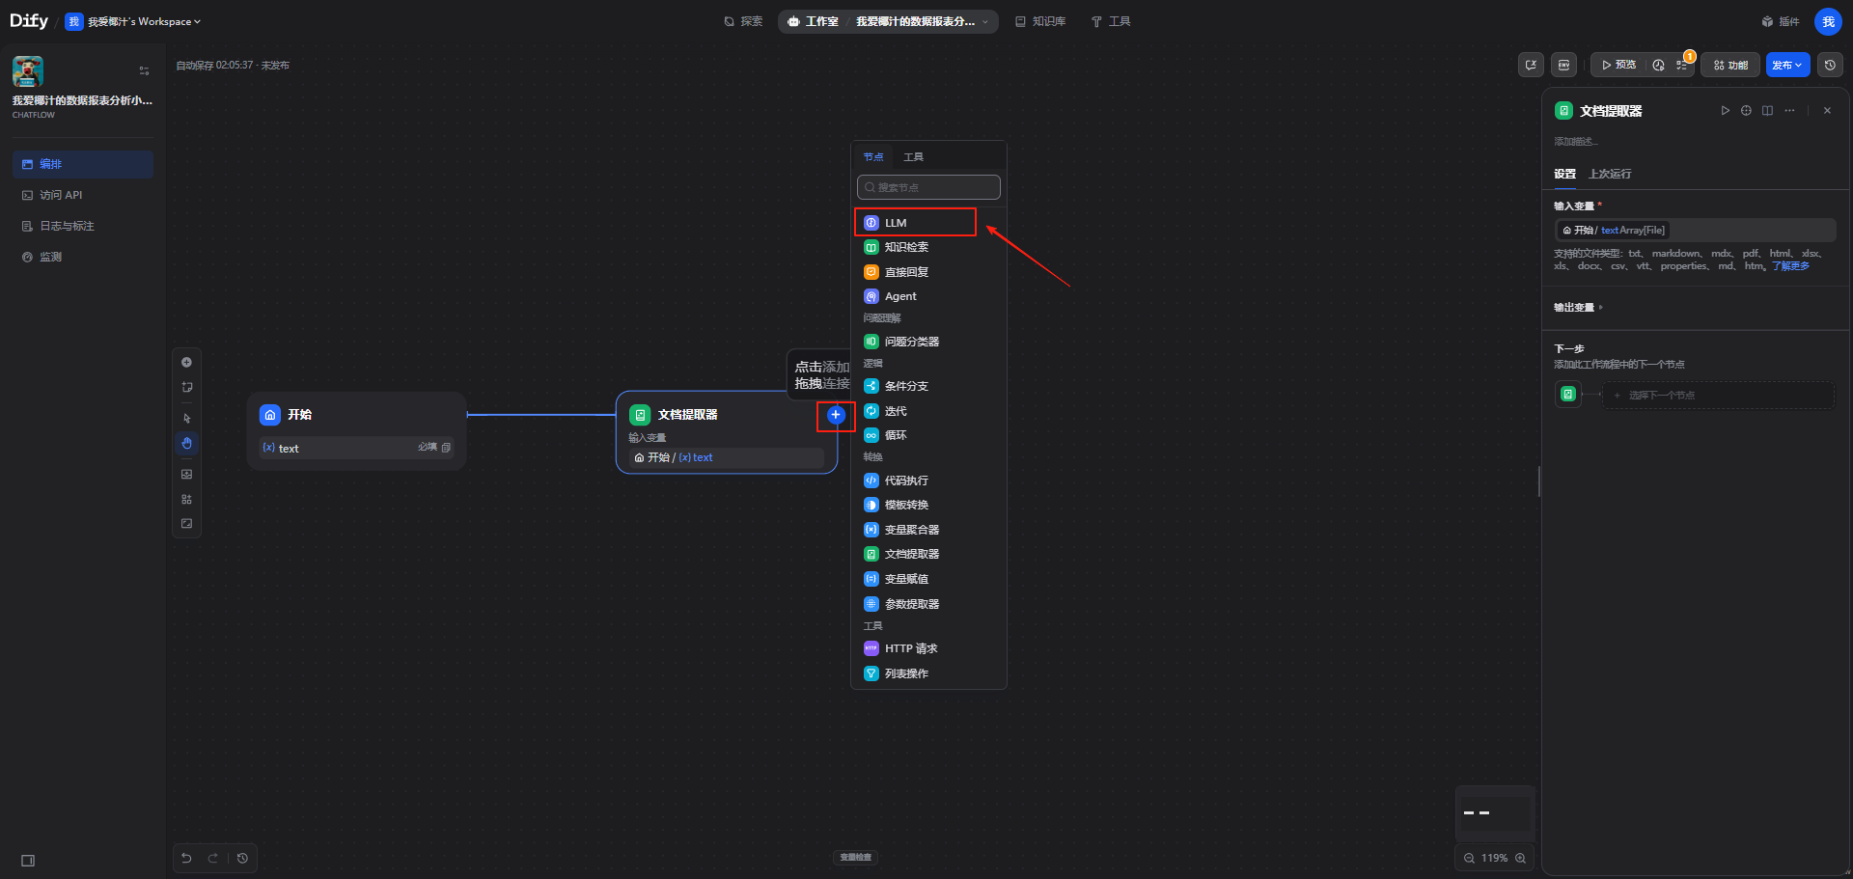Open the 上次运行 tab
The width and height of the screenshot is (1853, 879).
click(x=1610, y=175)
